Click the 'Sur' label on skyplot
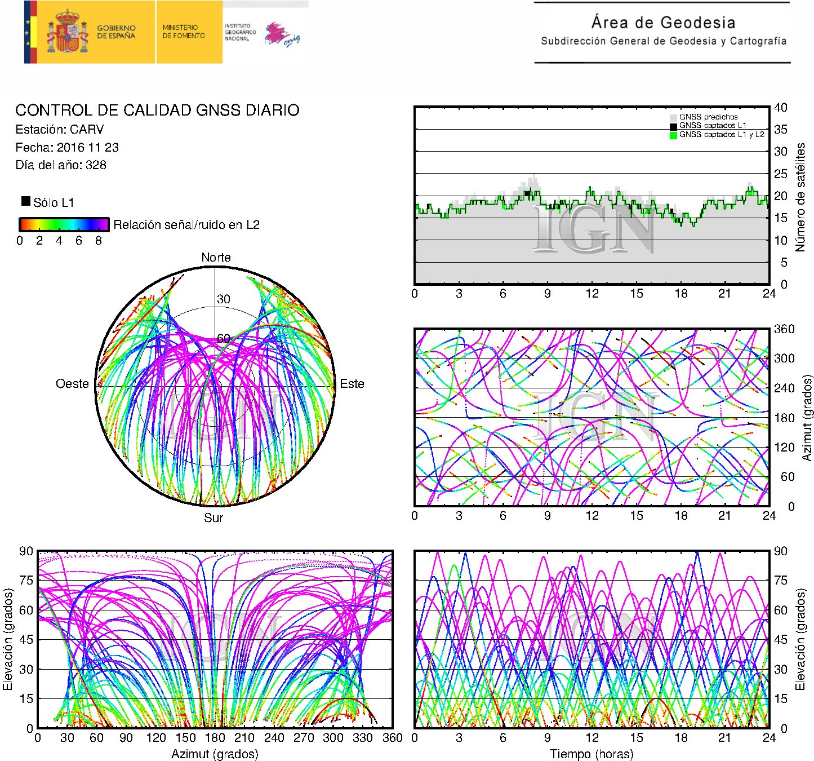This screenshot has height=761, width=814. pos(213,517)
